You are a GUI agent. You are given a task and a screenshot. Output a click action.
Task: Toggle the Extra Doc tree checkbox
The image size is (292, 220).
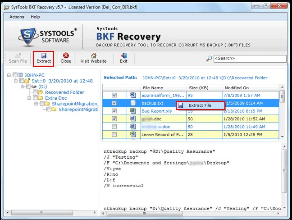[x=35, y=98]
